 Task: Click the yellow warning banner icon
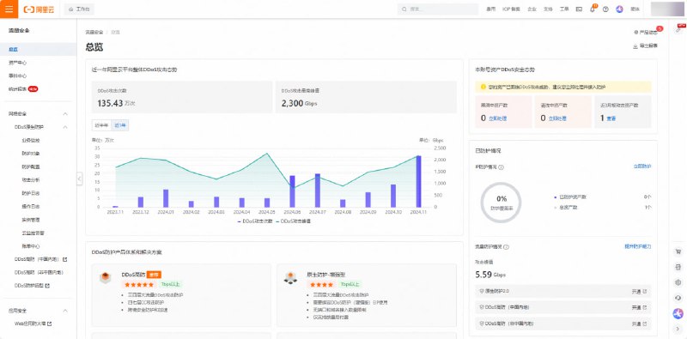[483, 87]
